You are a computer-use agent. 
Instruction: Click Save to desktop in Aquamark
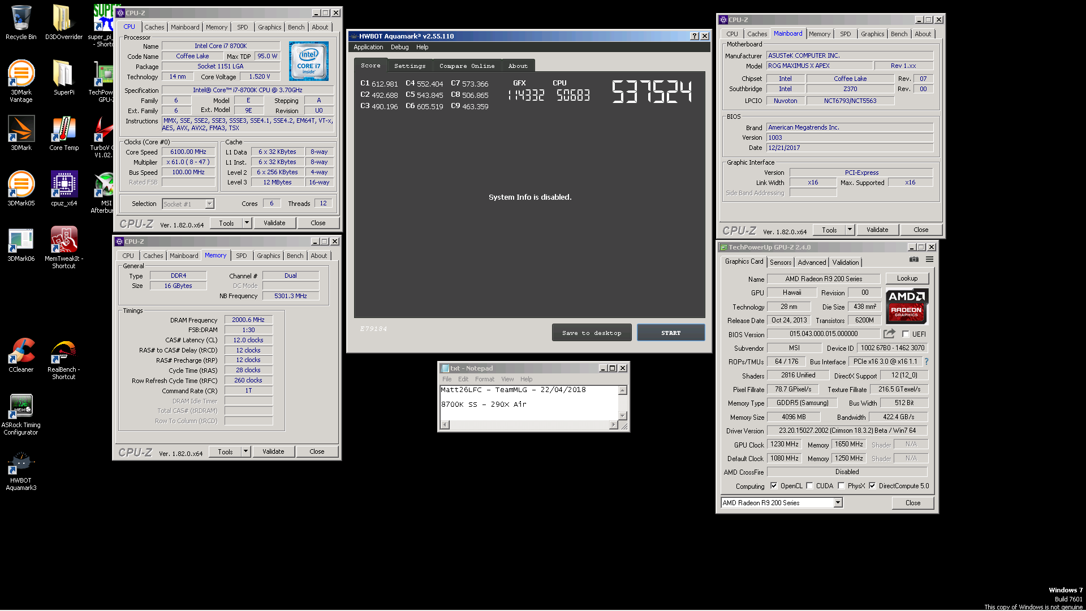(592, 333)
